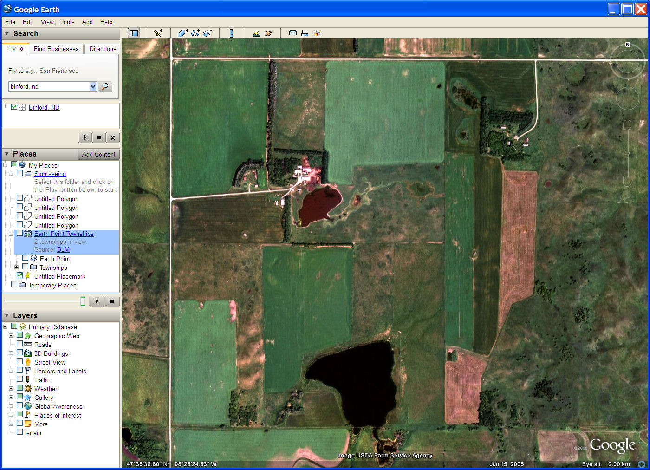Click the Traffic light layer icon
The image size is (650, 470).
click(28, 380)
